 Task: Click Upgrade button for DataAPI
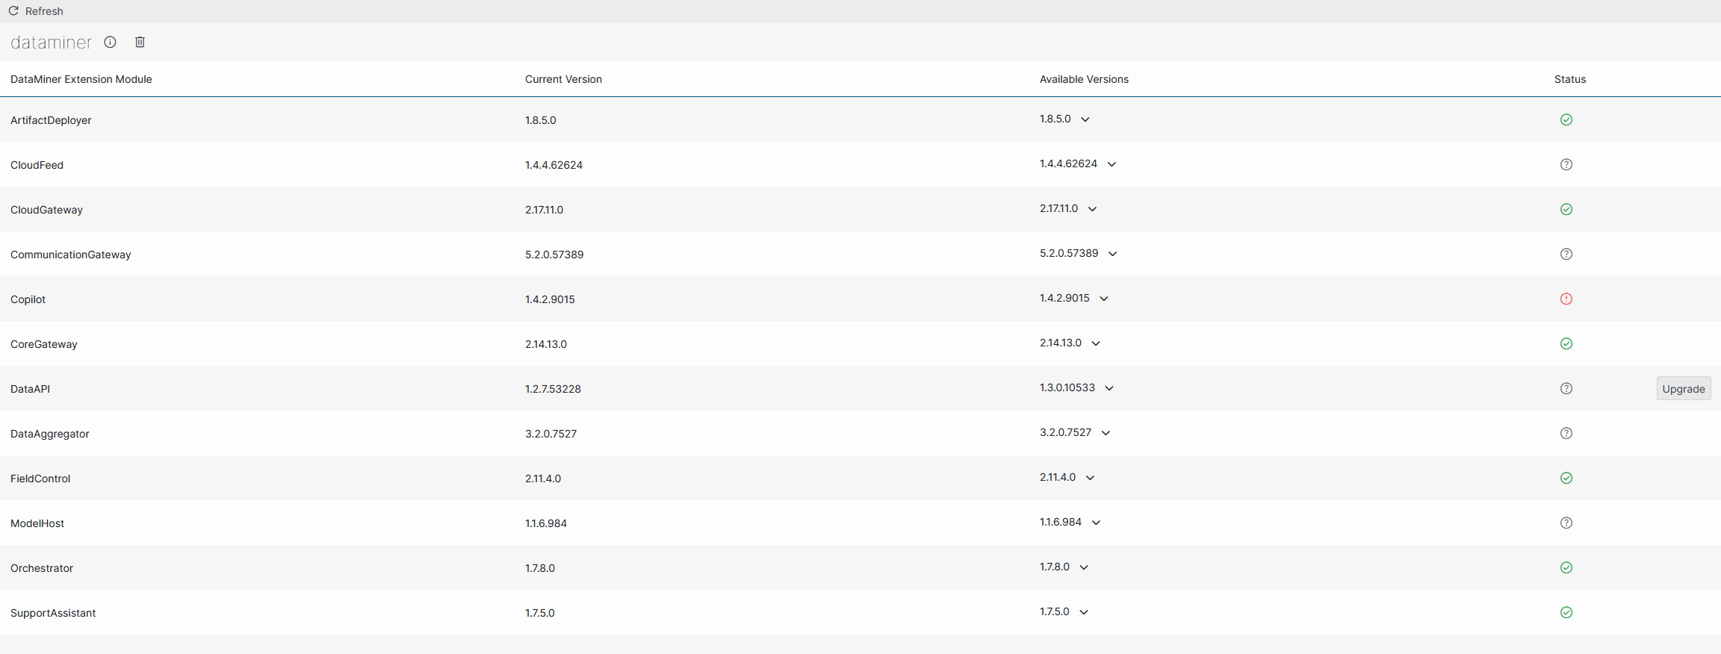pyautogui.click(x=1684, y=389)
